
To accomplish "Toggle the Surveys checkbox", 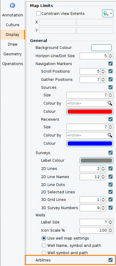I will [111, 153].
